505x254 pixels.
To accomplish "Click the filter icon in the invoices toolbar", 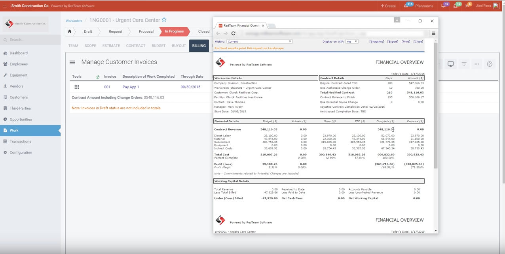I will coord(464,64).
